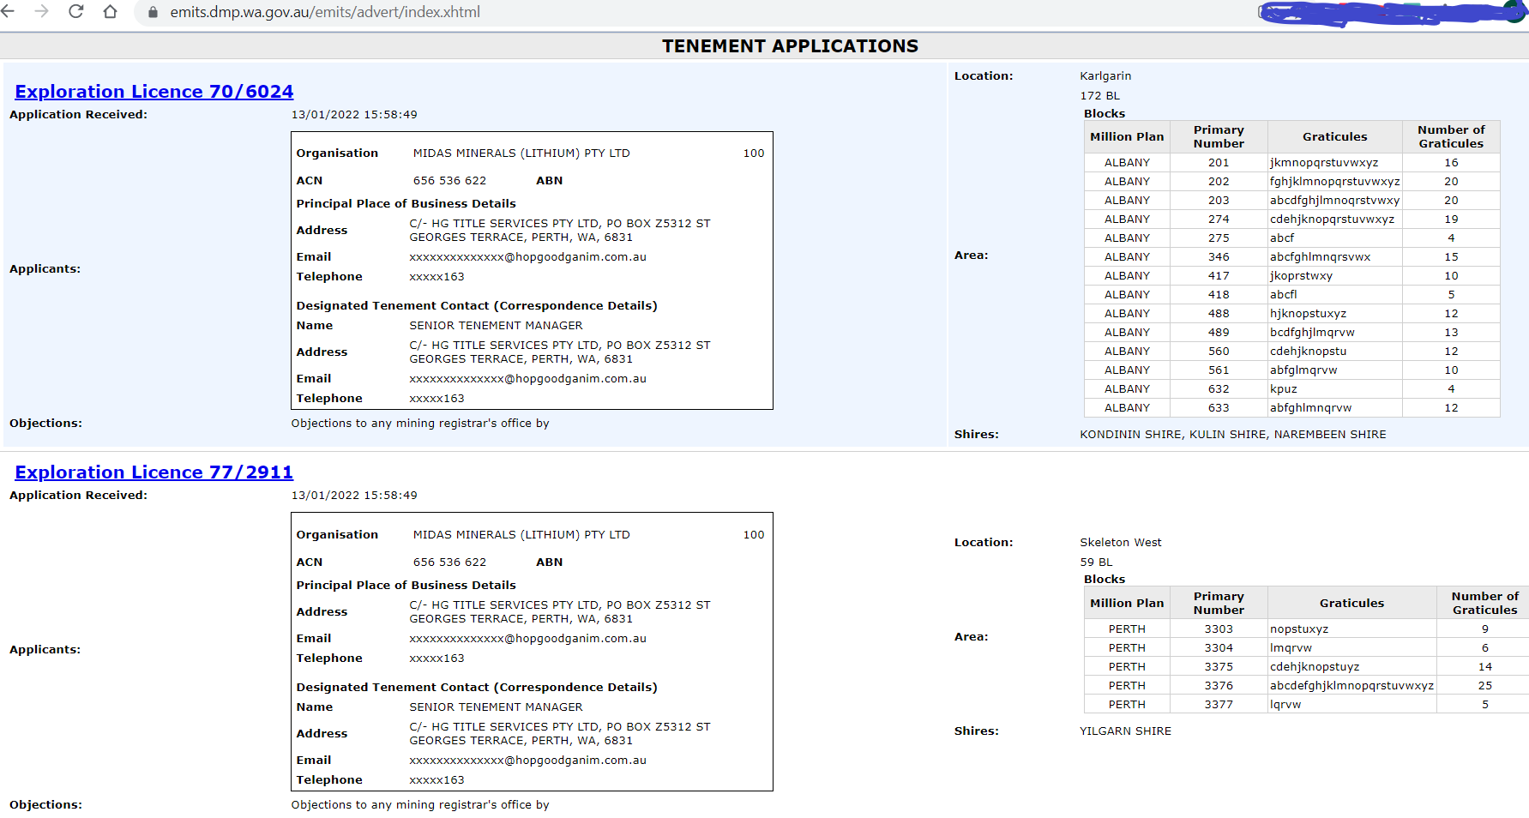Click the browser back arrow
Viewport: 1529px width, 818px height.
tap(8, 12)
